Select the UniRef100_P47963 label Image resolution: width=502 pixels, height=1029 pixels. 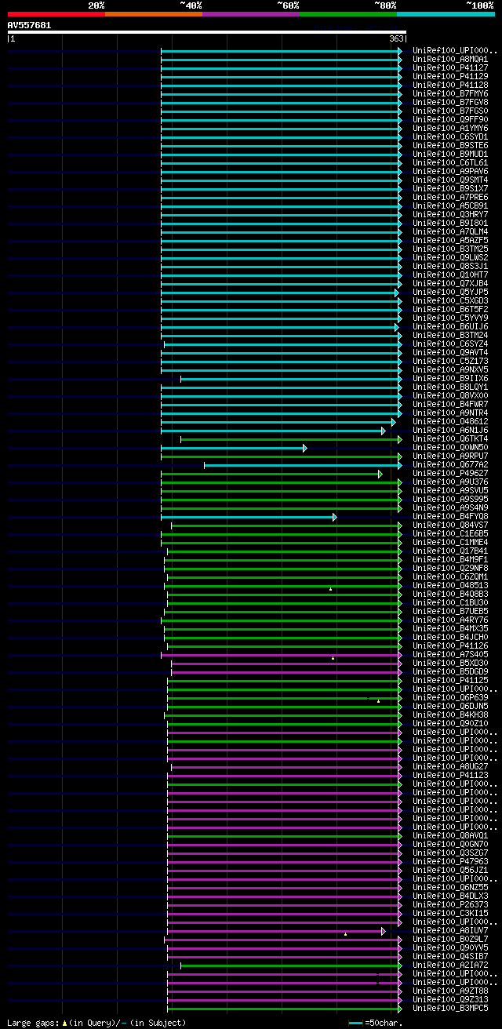(450, 862)
